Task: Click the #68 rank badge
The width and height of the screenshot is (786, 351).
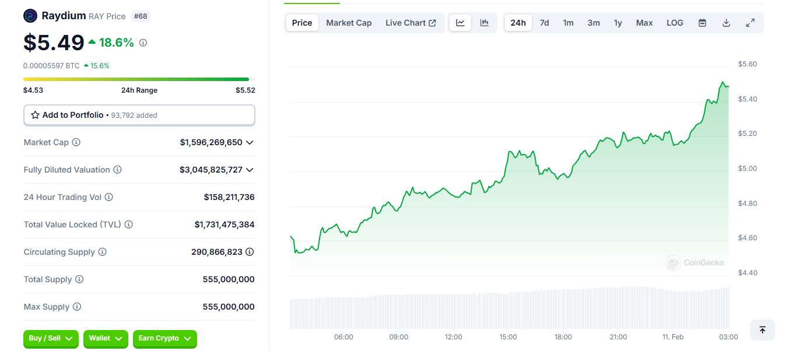Action: click(141, 16)
